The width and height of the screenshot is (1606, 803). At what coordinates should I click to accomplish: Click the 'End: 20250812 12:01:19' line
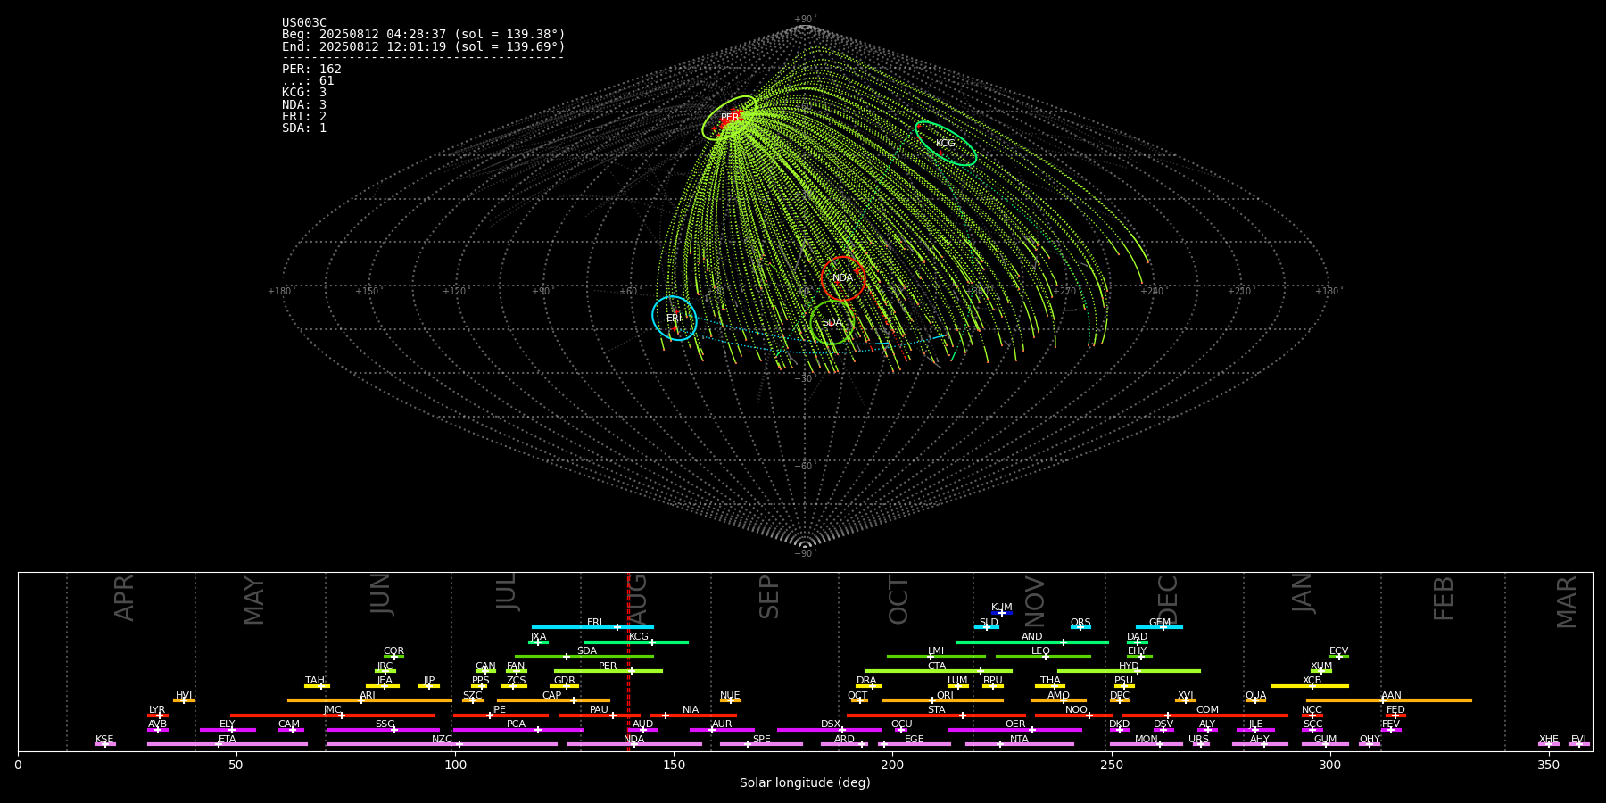[x=424, y=46]
